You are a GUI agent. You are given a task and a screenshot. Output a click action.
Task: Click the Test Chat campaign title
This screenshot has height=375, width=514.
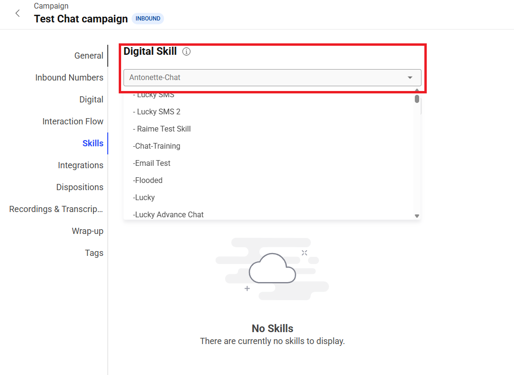tap(81, 19)
